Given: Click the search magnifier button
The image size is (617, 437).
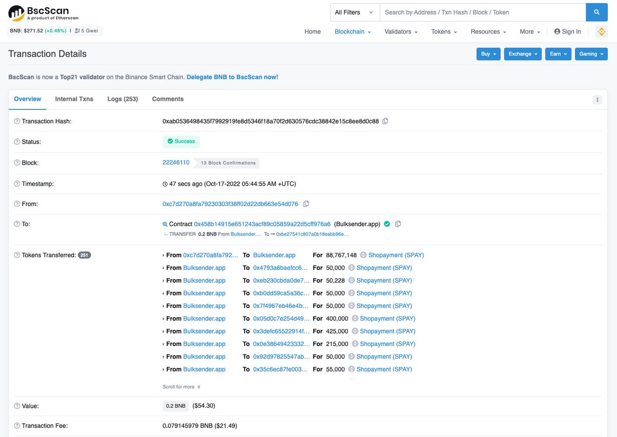Looking at the screenshot, I should pyautogui.click(x=596, y=12).
